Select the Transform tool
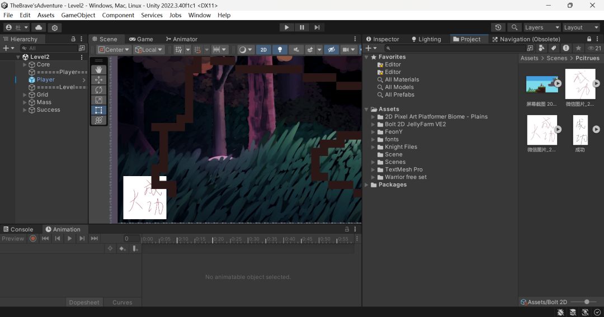Viewport: 604px width, 317px height. pos(98,120)
